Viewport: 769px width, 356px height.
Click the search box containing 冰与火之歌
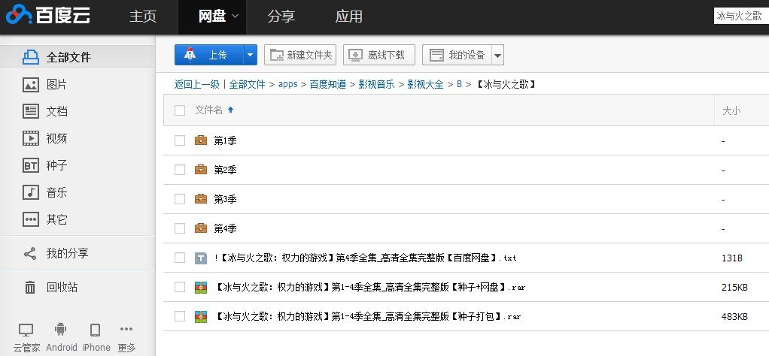tap(741, 17)
